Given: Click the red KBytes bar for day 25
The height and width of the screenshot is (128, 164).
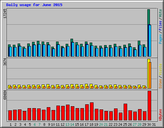Looking at the screenshot, I should tap(125, 112).
